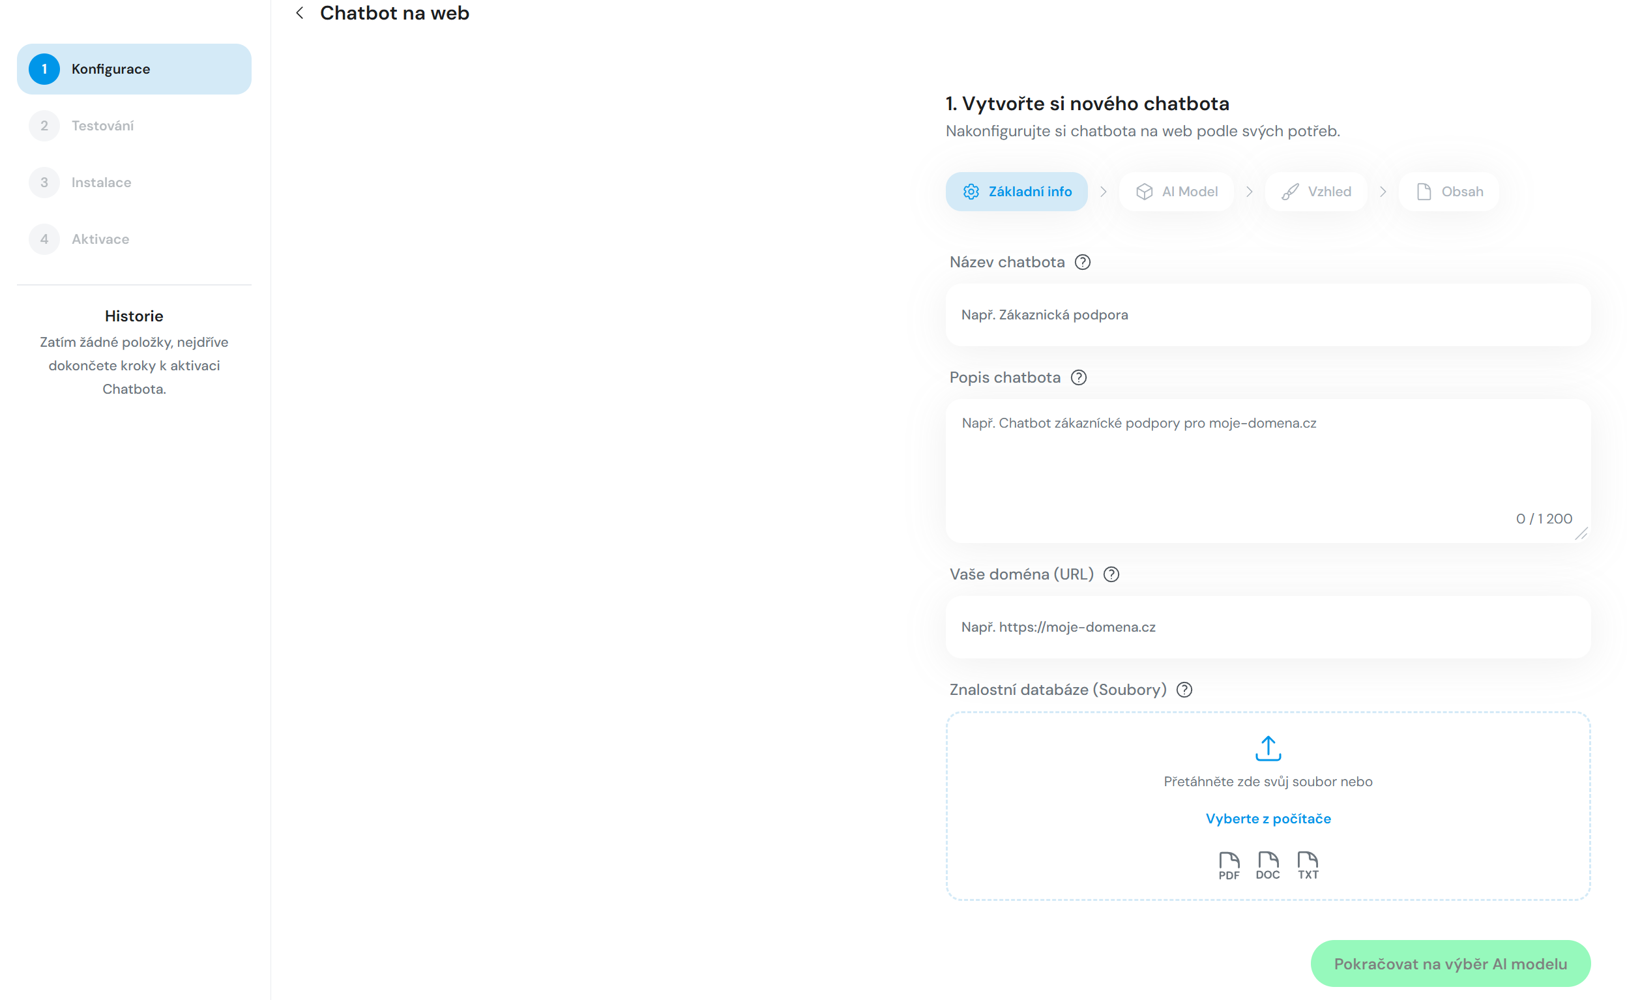Click the heading 1. Vytvořte si nového chatbota
The height and width of the screenshot is (1000, 1627).
click(x=1087, y=104)
